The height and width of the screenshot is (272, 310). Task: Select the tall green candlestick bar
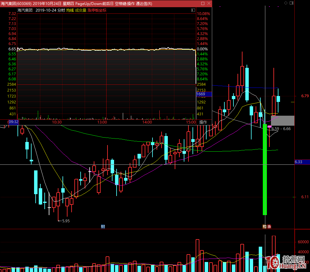coord(265,169)
